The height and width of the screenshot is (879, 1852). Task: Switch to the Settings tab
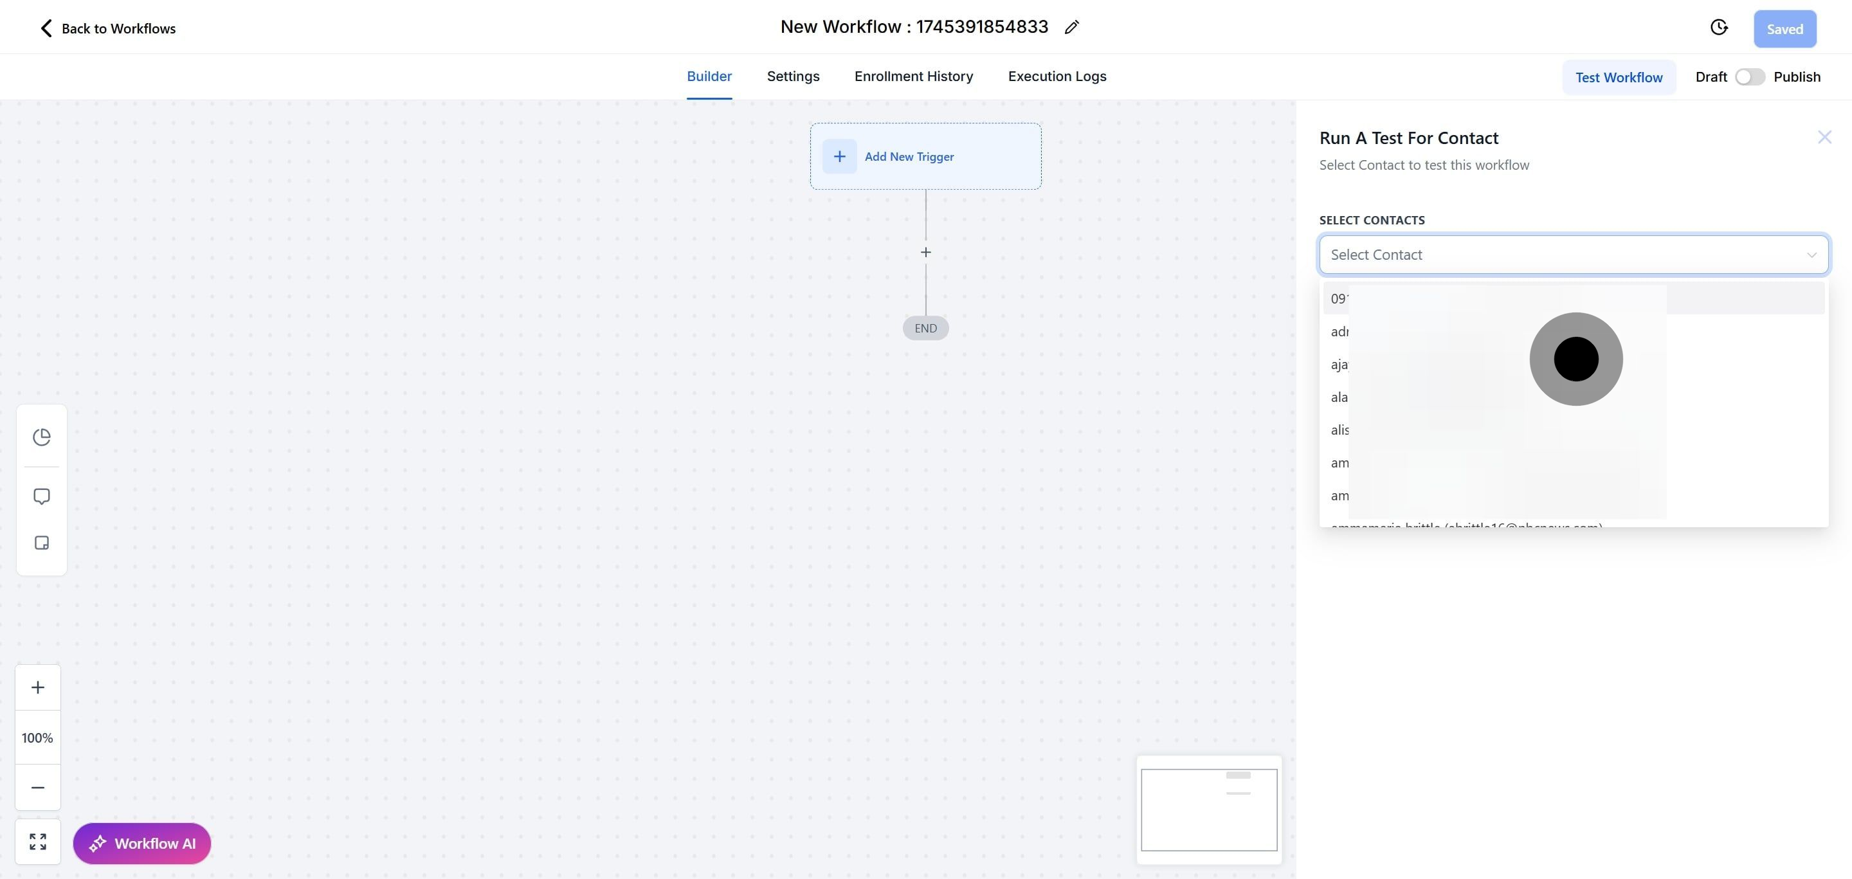tap(792, 76)
